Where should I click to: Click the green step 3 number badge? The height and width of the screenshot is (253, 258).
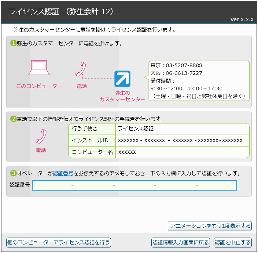[x=13, y=173]
